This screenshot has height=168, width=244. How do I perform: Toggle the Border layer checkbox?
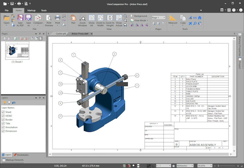(3, 120)
